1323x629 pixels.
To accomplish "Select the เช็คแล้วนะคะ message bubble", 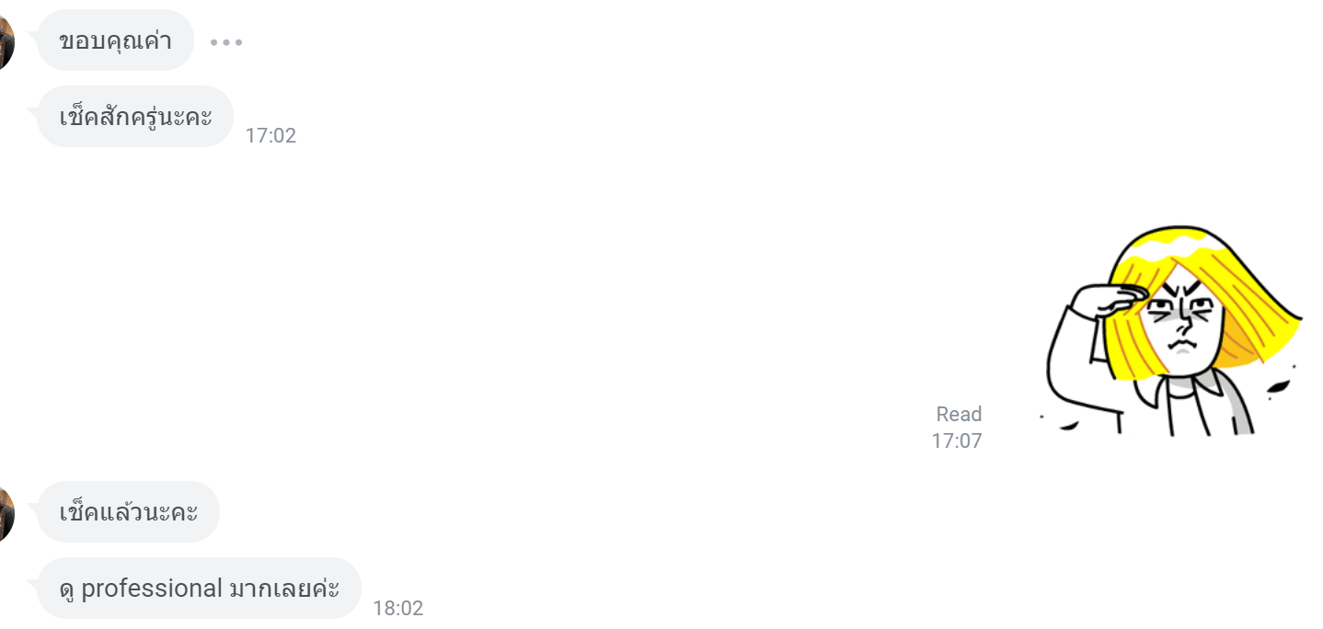I will coord(128,512).
